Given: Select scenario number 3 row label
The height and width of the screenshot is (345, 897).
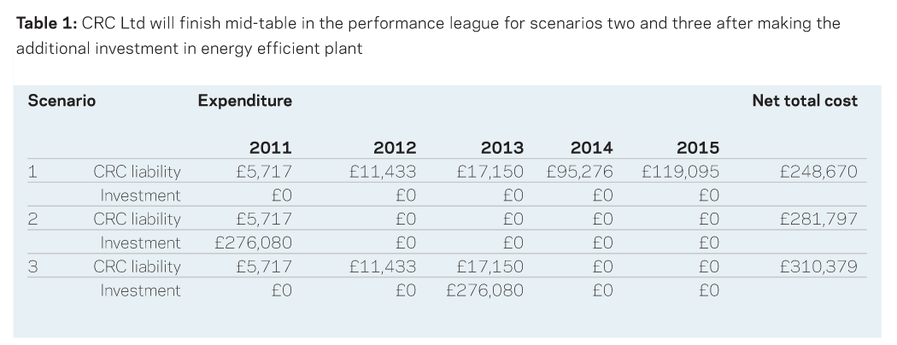Looking at the screenshot, I should 32,267.
